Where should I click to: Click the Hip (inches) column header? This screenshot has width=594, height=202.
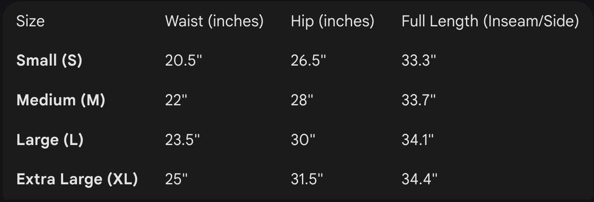332,21
